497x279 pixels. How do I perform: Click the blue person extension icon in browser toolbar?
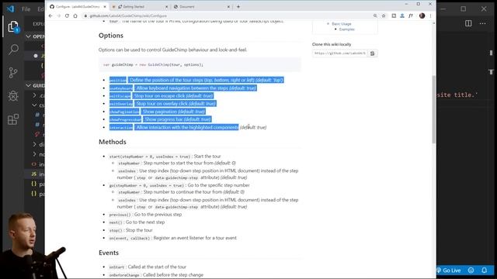(x=402, y=15)
